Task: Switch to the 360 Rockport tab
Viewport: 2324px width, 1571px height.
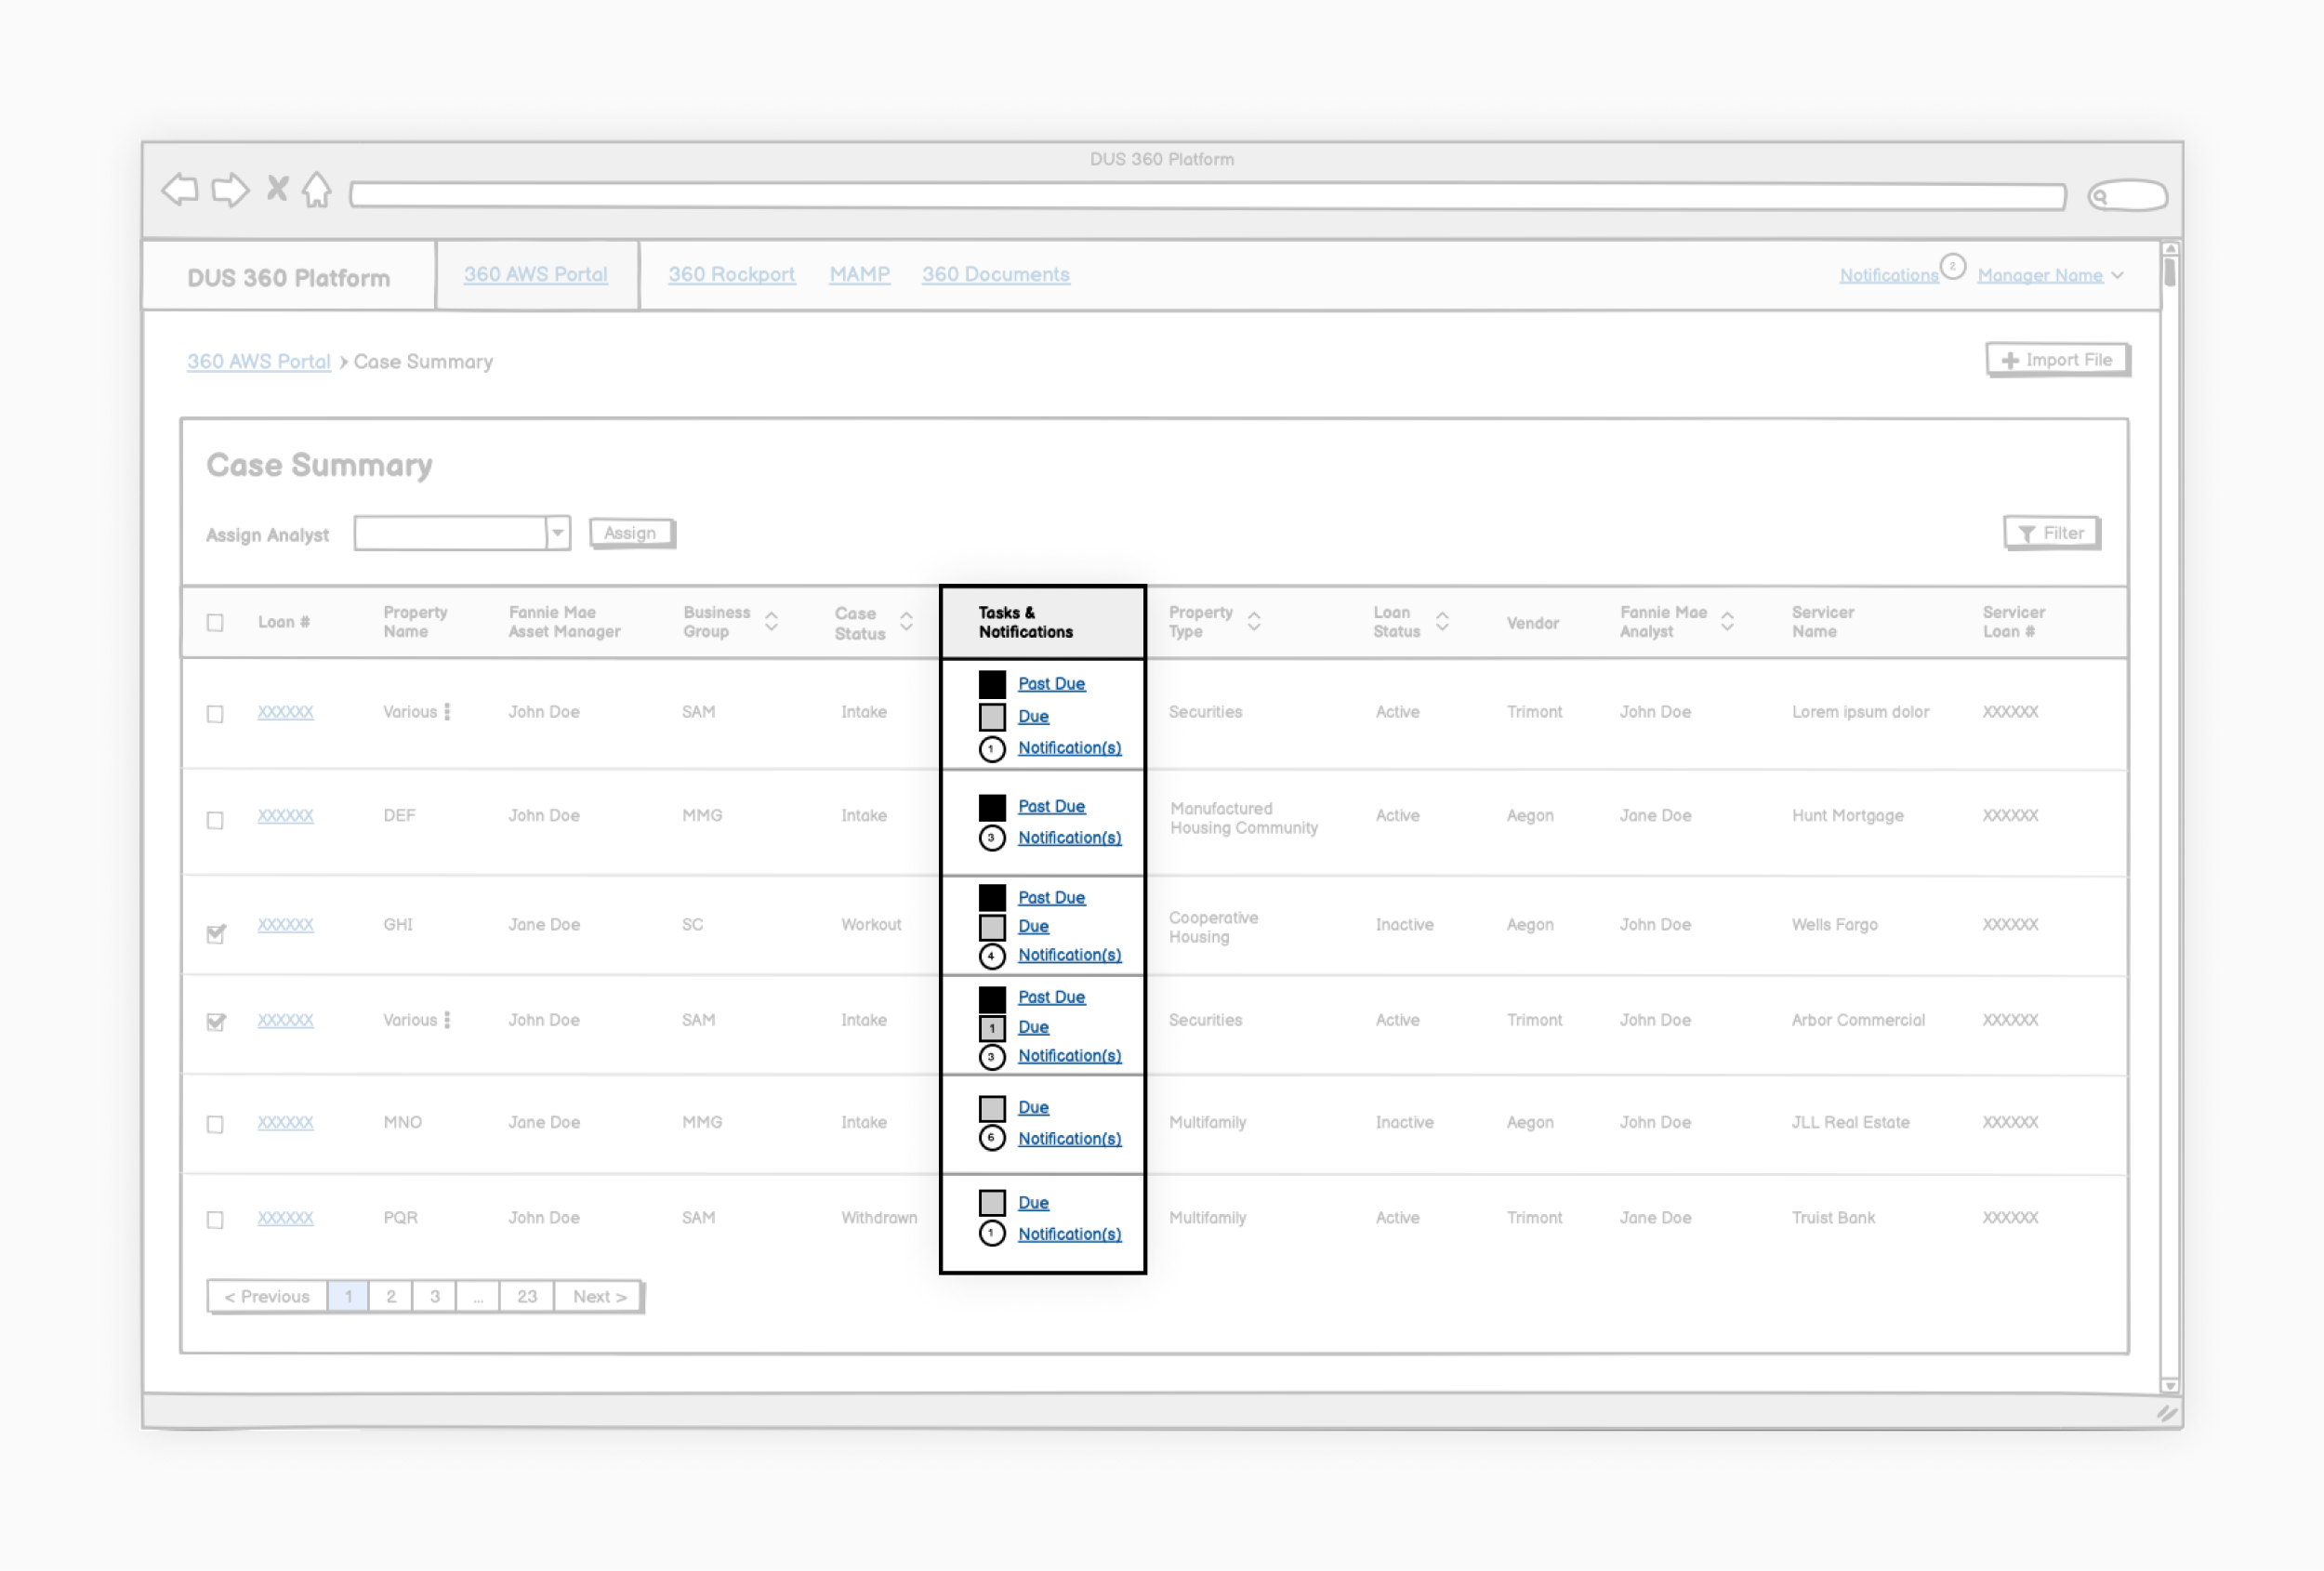Action: pyautogui.click(x=731, y=274)
